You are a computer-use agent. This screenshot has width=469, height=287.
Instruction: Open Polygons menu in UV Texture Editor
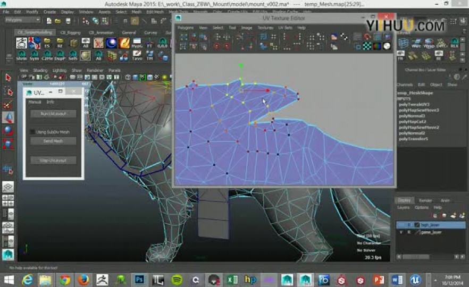(186, 28)
